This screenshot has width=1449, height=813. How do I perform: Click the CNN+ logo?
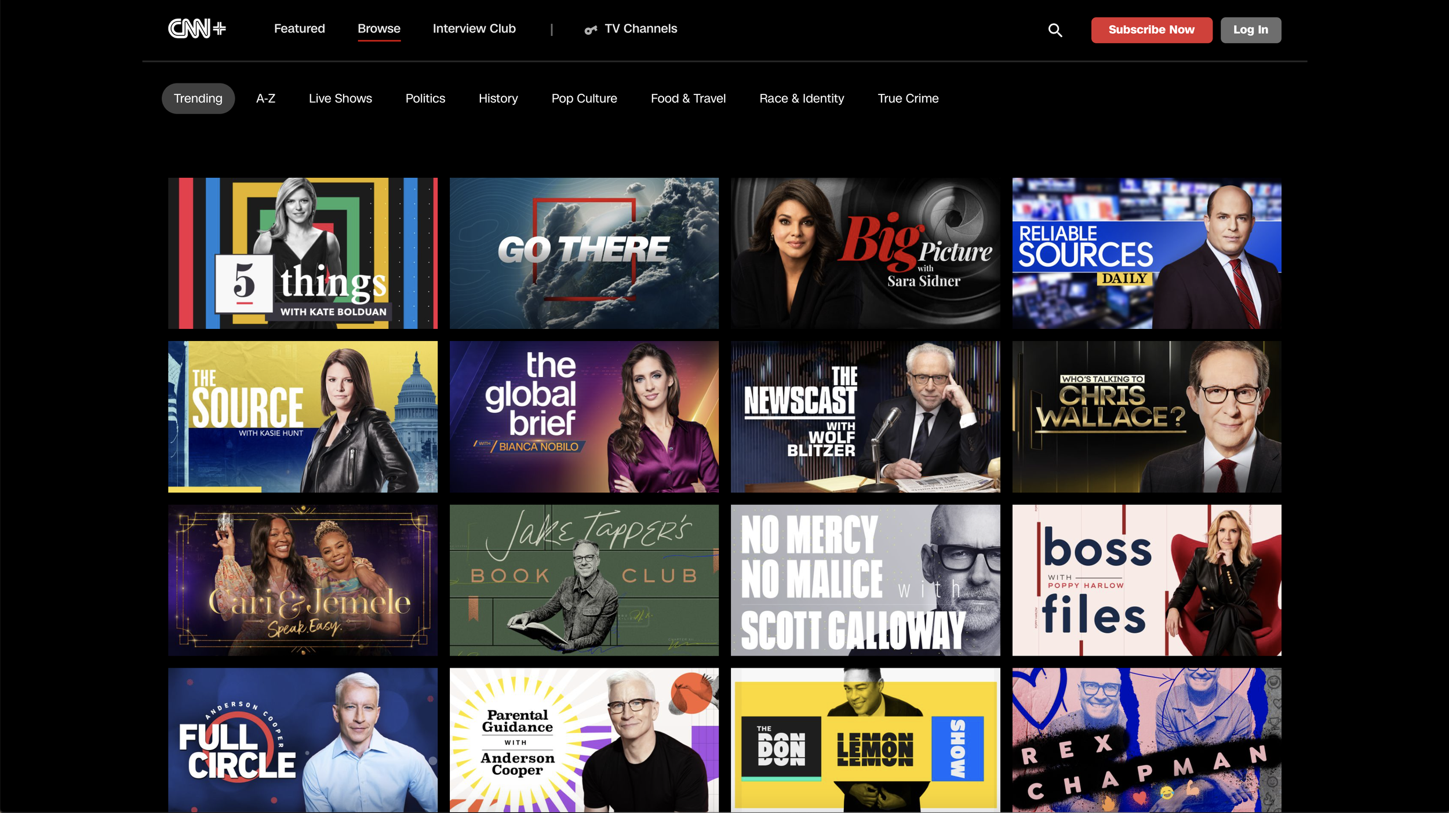(x=196, y=28)
